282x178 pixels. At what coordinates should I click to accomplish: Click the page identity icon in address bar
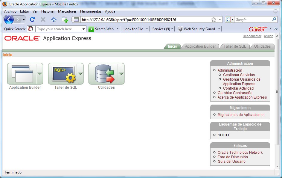click(76, 19)
